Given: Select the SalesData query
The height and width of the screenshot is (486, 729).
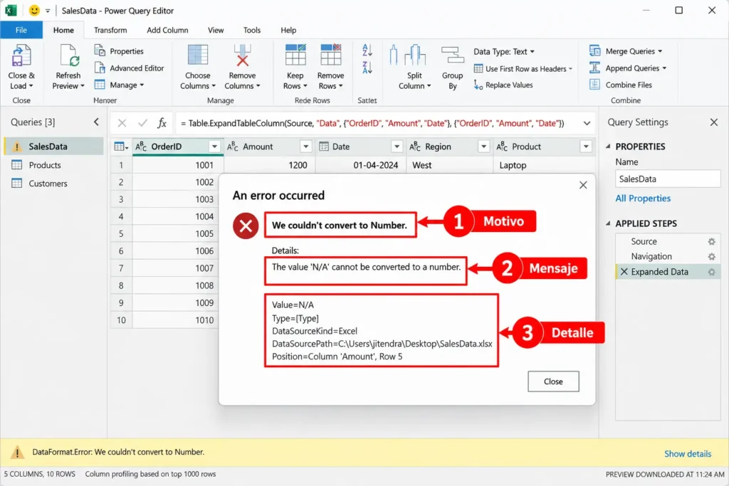Looking at the screenshot, I should (x=53, y=147).
